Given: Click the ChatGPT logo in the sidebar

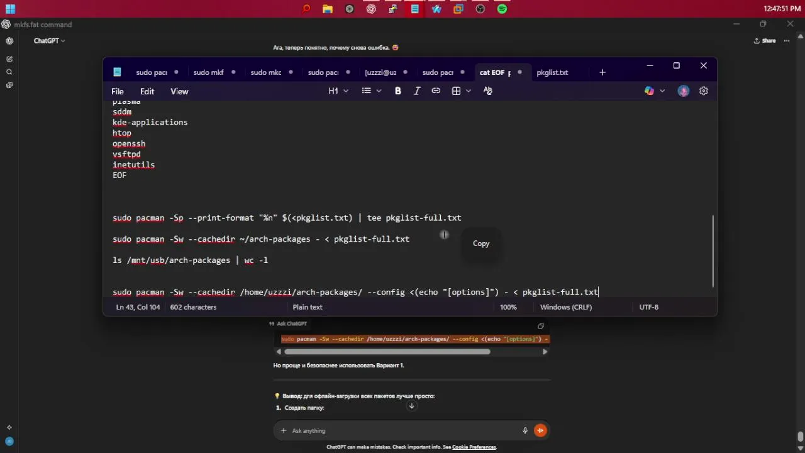Looking at the screenshot, I should tap(9, 41).
